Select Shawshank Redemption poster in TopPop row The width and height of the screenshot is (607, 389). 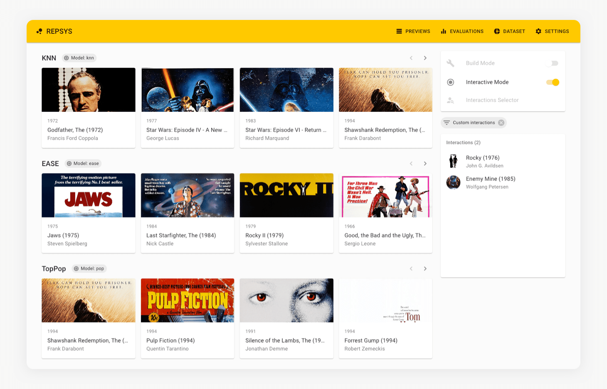(x=89, y=300)
